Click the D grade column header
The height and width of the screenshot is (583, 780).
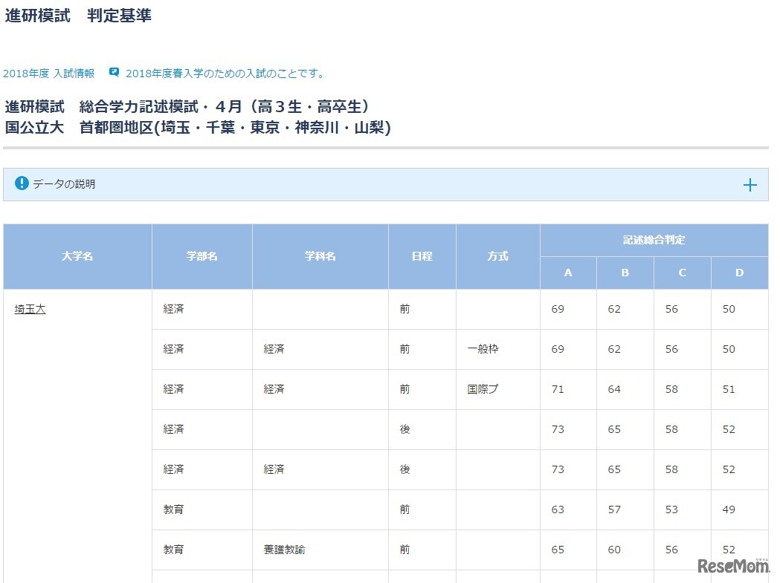click(739, 273)
